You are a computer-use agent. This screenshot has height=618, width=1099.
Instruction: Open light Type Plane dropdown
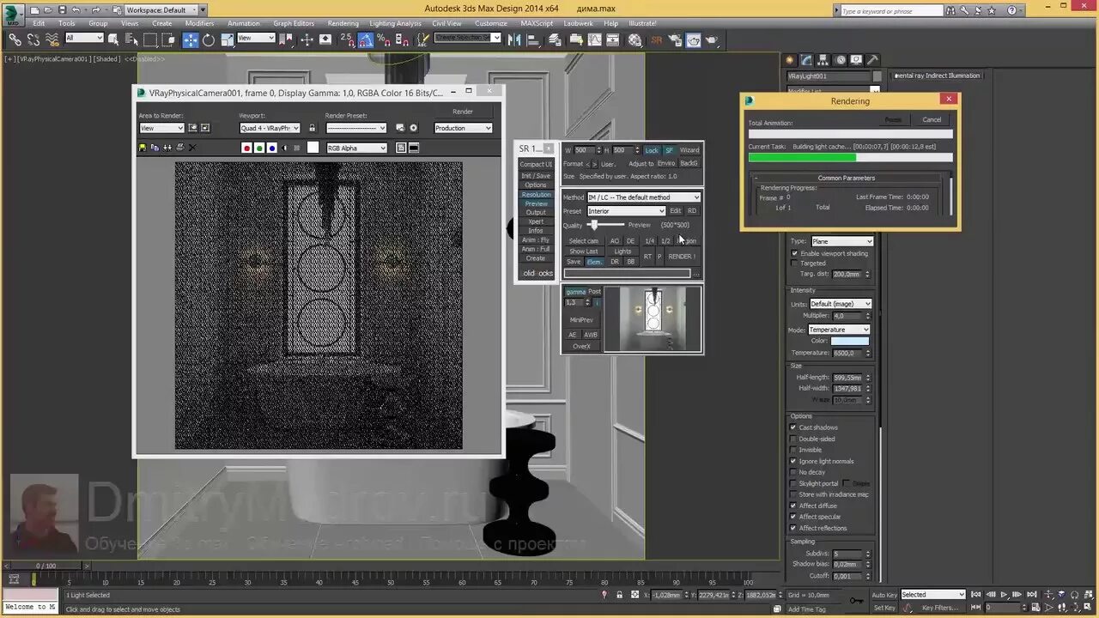click(x=842, y=241)
